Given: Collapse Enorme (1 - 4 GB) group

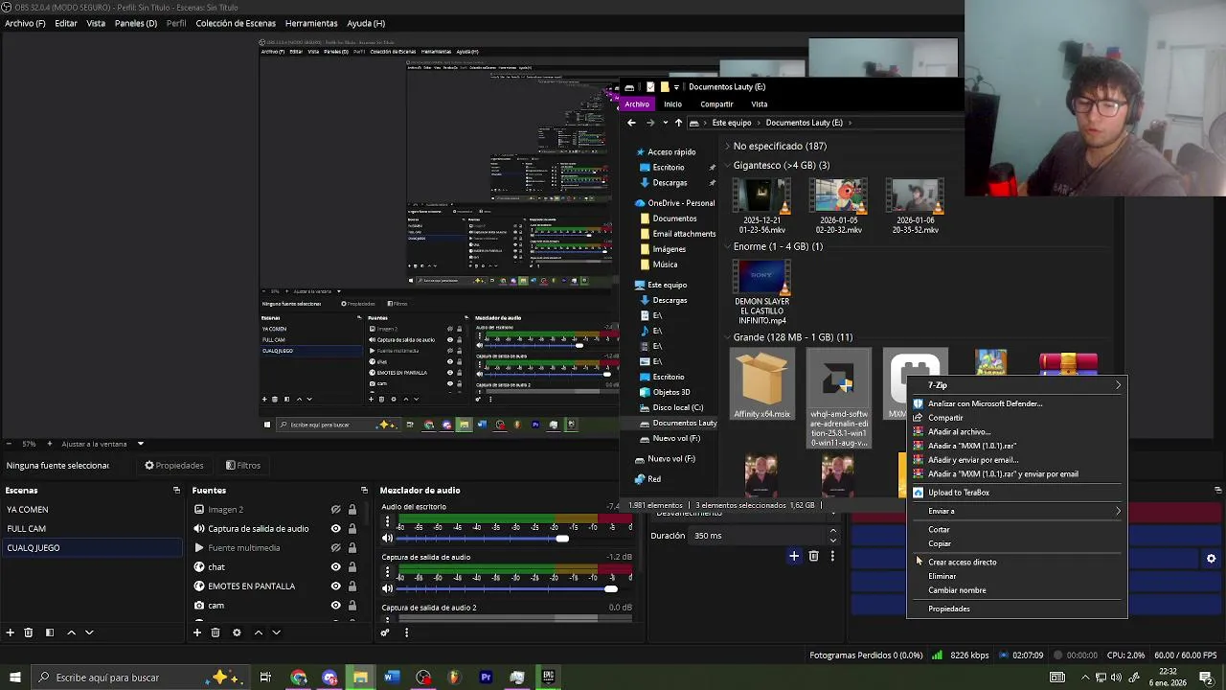Looking at the screenshot, I should (727, 247).
